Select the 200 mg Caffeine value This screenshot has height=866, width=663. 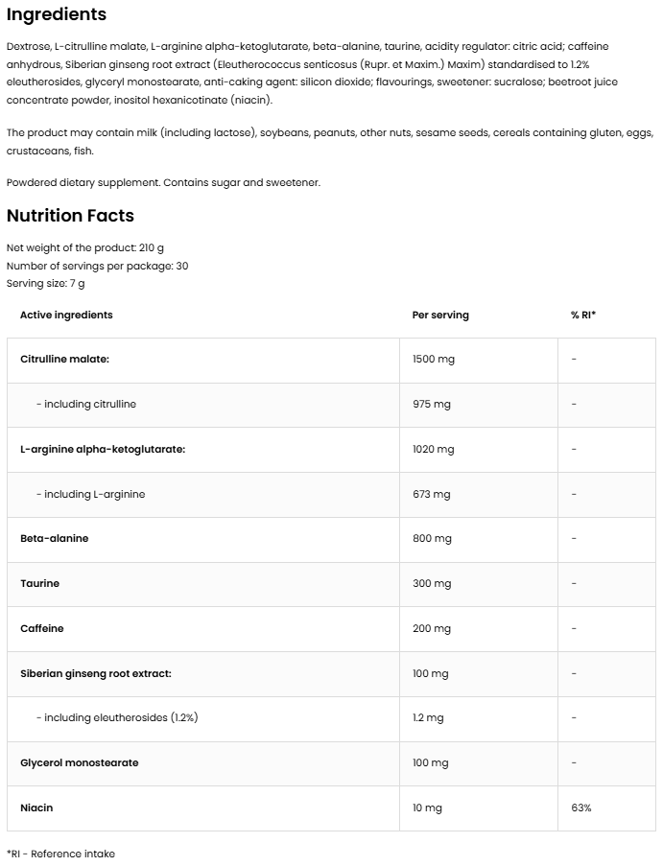(432, 628)
